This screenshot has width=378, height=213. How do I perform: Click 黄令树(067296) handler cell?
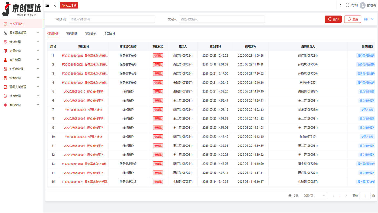coord(308,164)
